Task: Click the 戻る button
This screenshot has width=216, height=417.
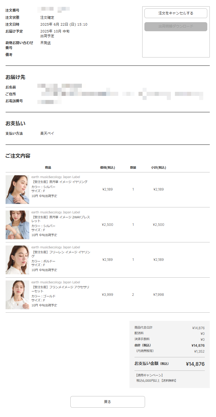Action: coord(108,402)
